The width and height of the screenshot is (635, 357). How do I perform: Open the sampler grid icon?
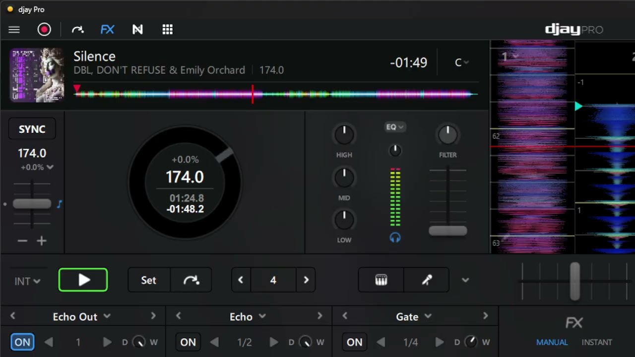point(167,30)
